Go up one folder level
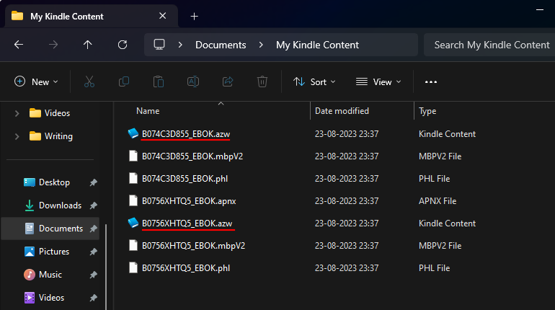 coord(88,45)
